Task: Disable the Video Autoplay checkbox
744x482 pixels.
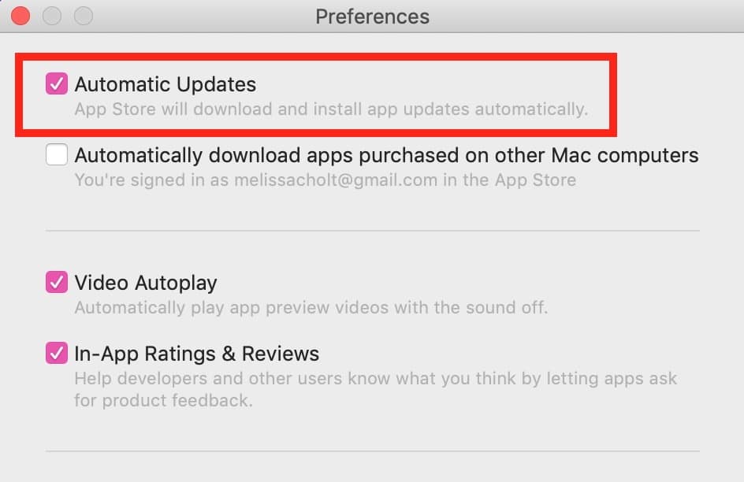Action: click(x=57, y=282)
